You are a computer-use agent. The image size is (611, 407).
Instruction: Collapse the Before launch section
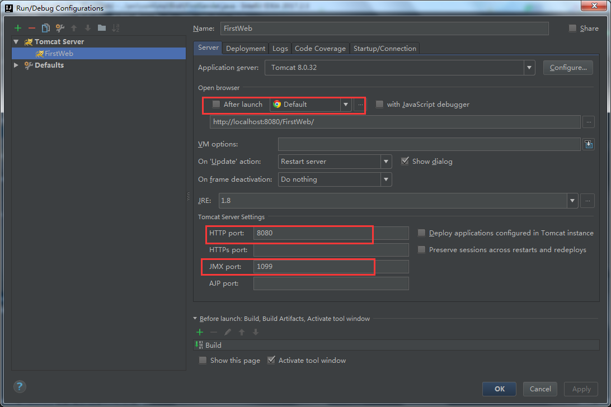tap(195, 319)
